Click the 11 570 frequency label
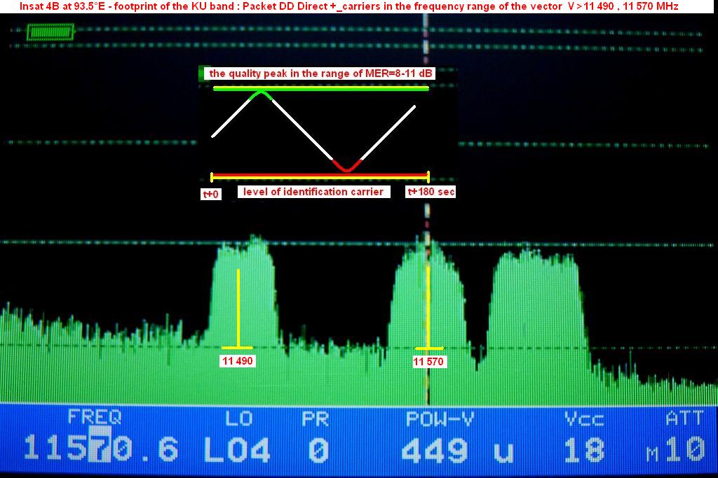This screenshot has height=478, width=718. click(428, 362)
